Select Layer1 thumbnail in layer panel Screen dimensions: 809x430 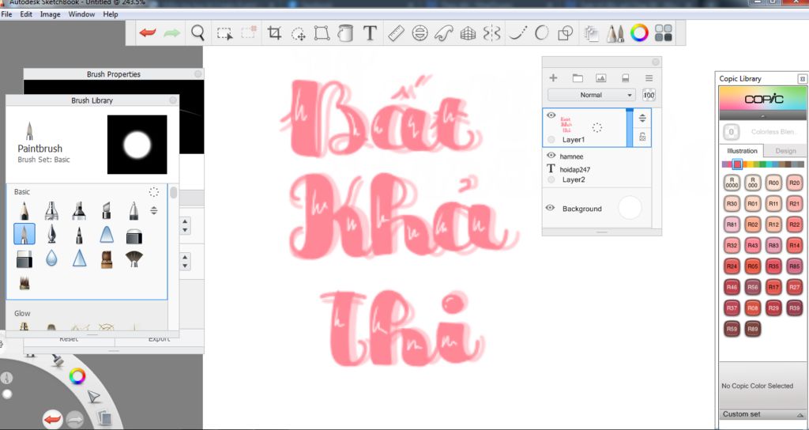pyautogui.click(x=566, y=124)
